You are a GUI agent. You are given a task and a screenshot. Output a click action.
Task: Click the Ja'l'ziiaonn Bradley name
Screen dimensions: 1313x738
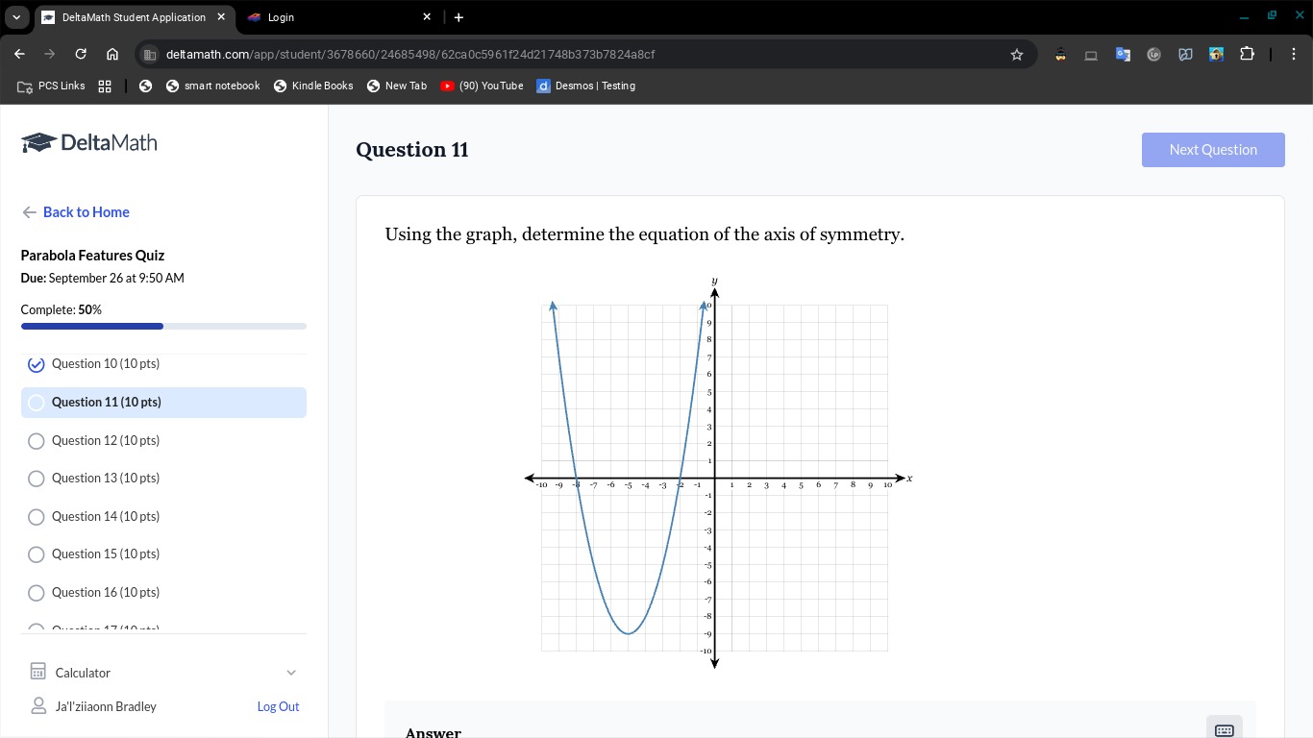106,706
